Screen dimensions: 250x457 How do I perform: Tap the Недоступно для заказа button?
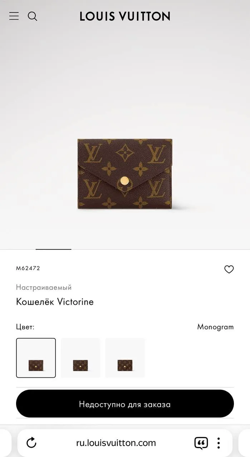[x=125, y=404]
